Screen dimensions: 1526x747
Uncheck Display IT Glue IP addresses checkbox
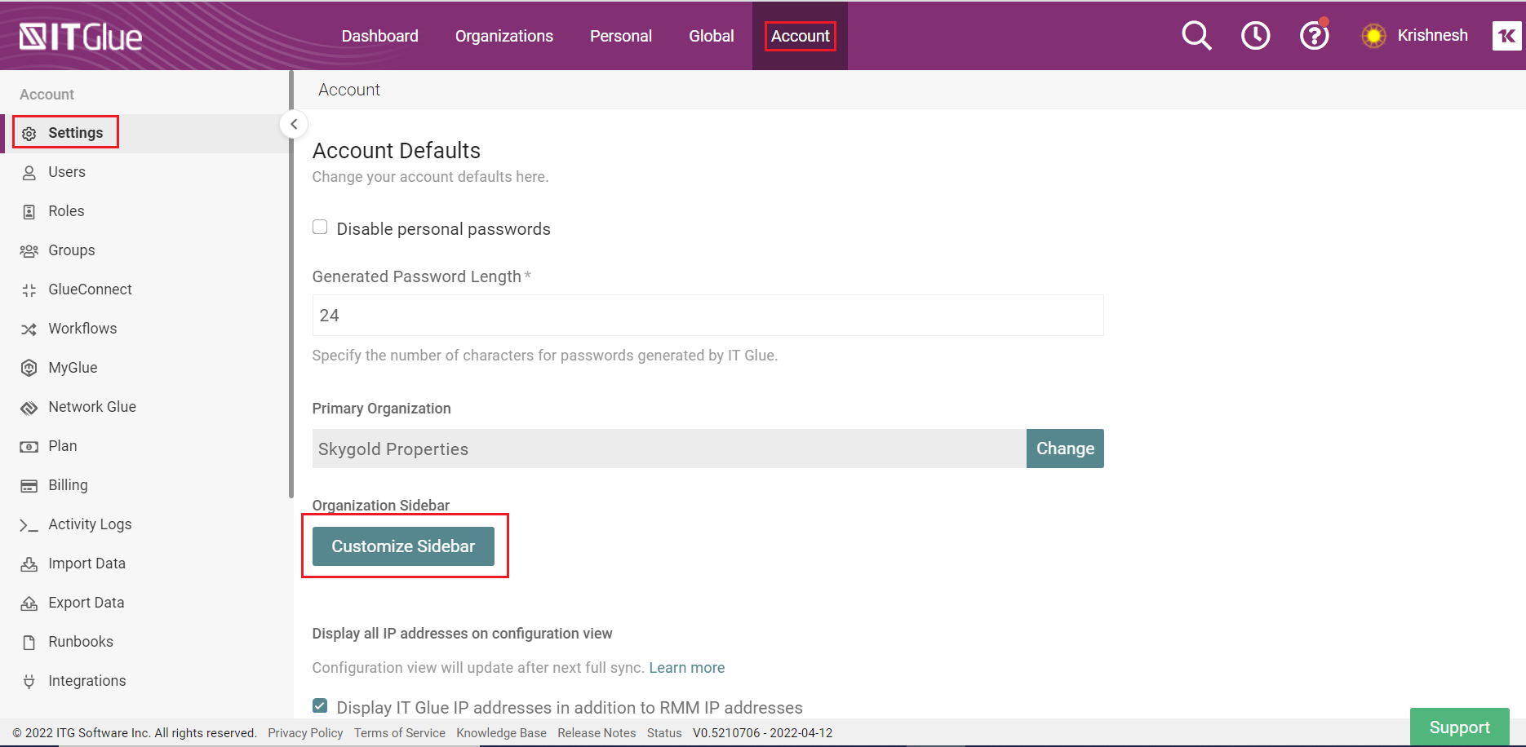tap(320, 705)
